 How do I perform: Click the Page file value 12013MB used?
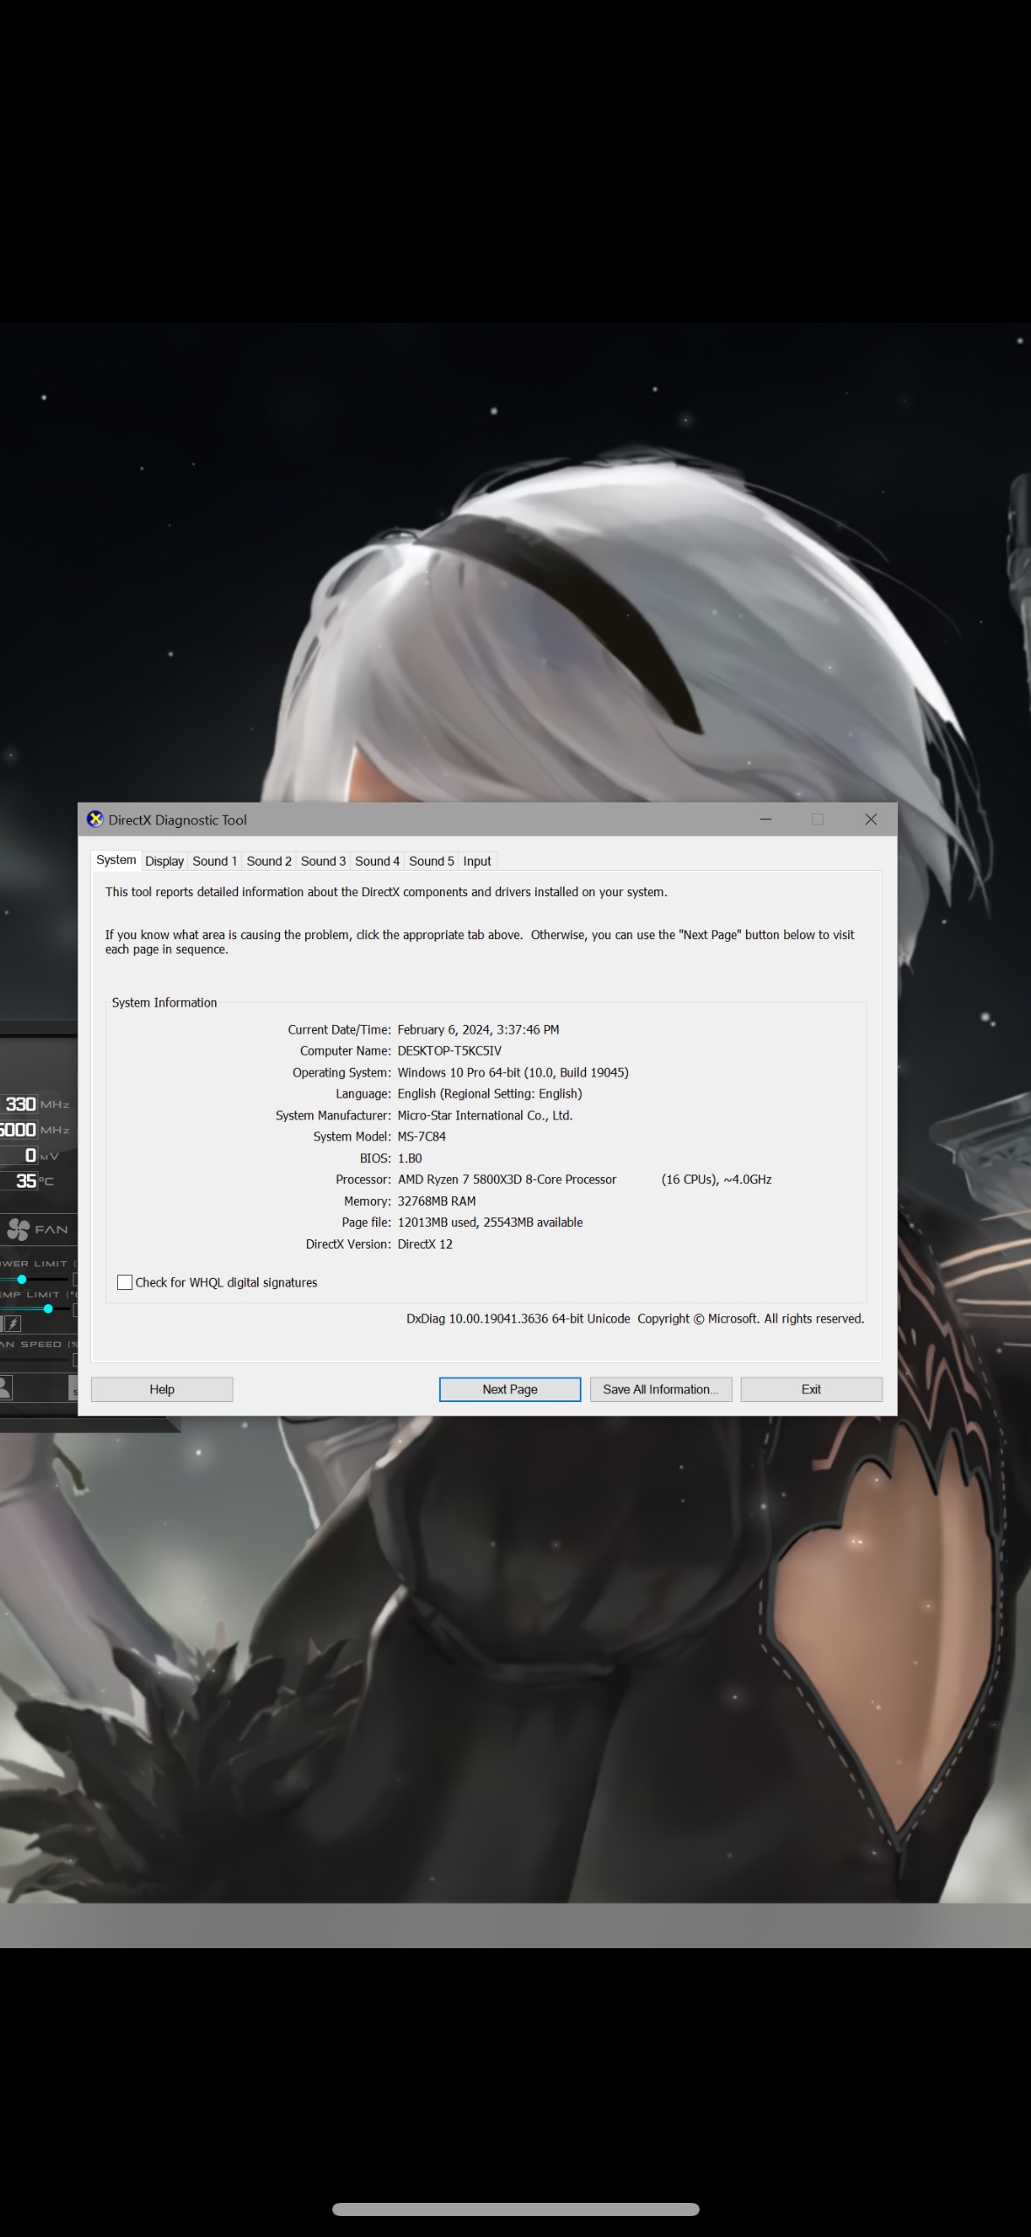(490, 1223)
